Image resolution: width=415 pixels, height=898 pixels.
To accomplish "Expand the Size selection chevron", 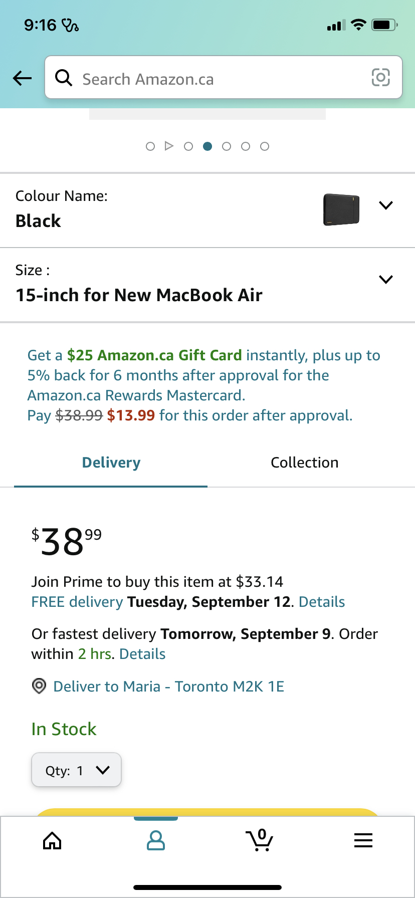I will pos(385,279).
